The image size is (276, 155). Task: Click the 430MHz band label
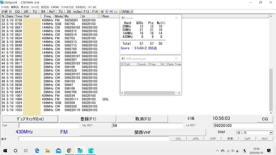pyautogui.click(x=24, y=132)
